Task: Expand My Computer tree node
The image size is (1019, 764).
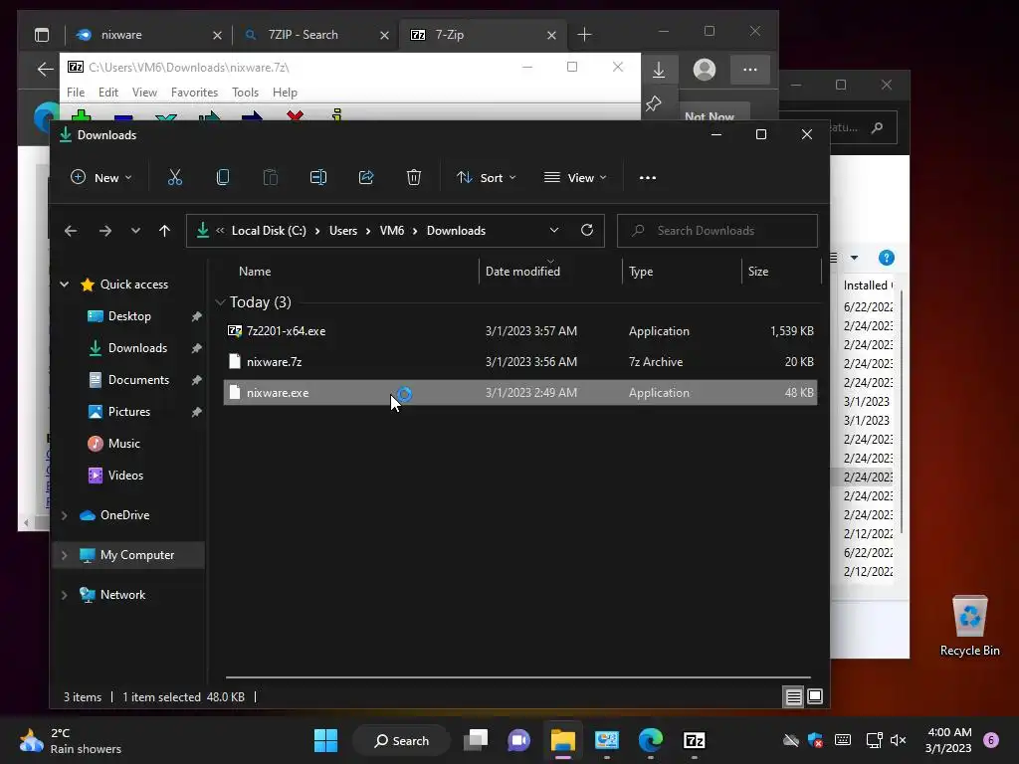Action: click(65, 555)
